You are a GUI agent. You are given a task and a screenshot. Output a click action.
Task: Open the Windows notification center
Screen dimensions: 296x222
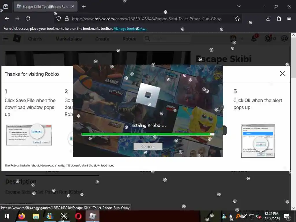287,216
